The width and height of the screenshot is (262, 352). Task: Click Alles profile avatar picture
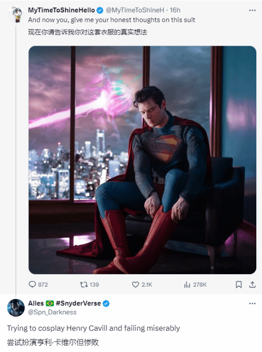coord(16,308)
